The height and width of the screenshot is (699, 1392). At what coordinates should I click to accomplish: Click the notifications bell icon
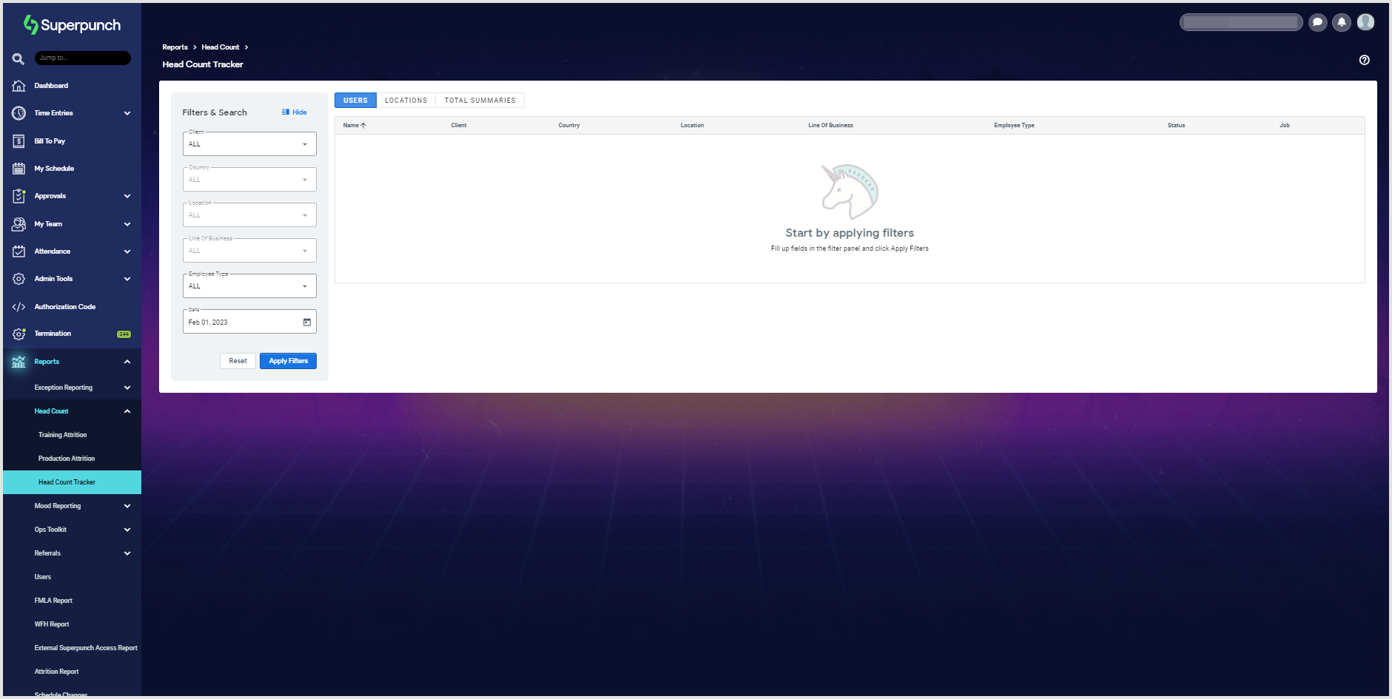pyautogui.click(x=1342, y=22)
